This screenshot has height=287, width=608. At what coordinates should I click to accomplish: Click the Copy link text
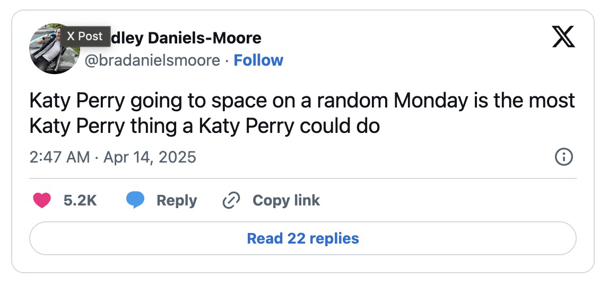(286, 200)
